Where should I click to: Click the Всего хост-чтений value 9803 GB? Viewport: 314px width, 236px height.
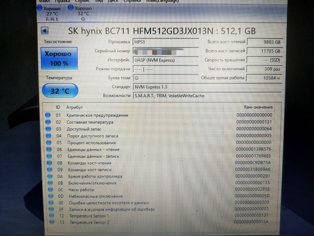pyautogui.click(x=265, y=42)
